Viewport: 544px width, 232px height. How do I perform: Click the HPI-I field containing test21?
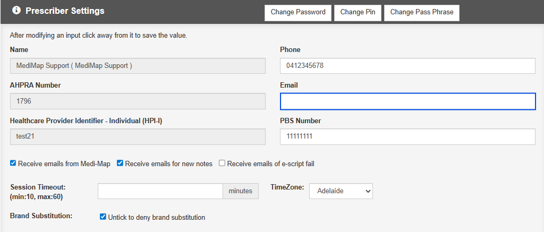click(x=138, y=136)
